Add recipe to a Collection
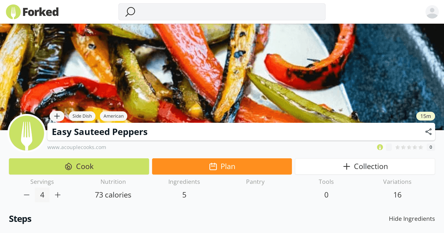Screen dimensions: 444x233 pos(365,166)
